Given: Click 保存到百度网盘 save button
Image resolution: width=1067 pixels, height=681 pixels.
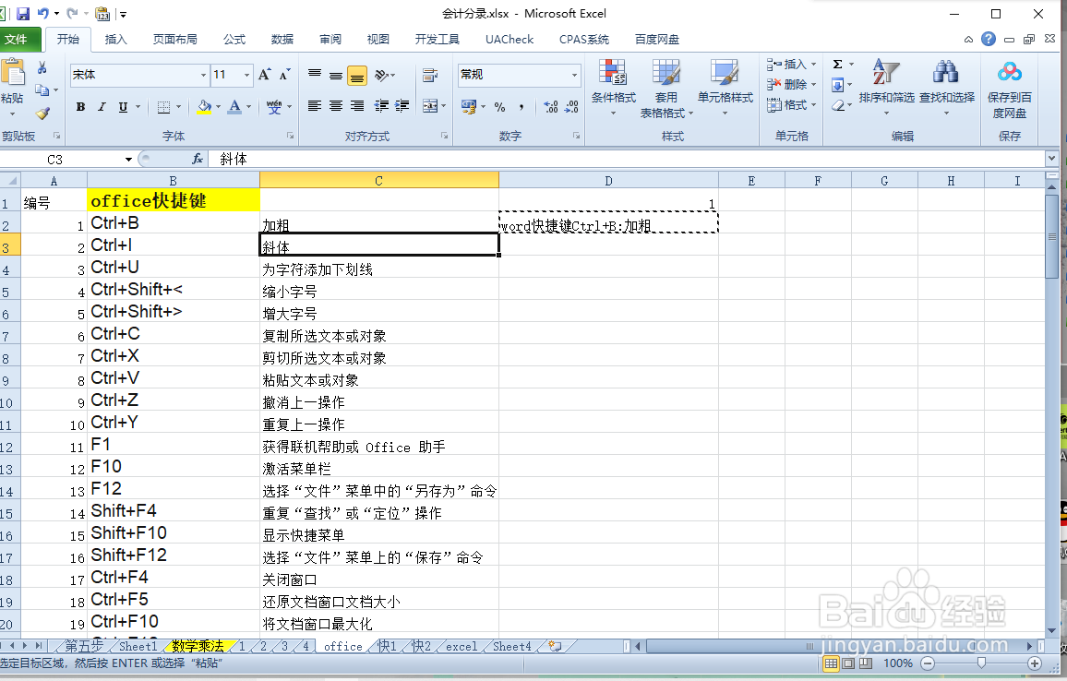Looking at the screenshot, I should click(x=1010, y=90).
